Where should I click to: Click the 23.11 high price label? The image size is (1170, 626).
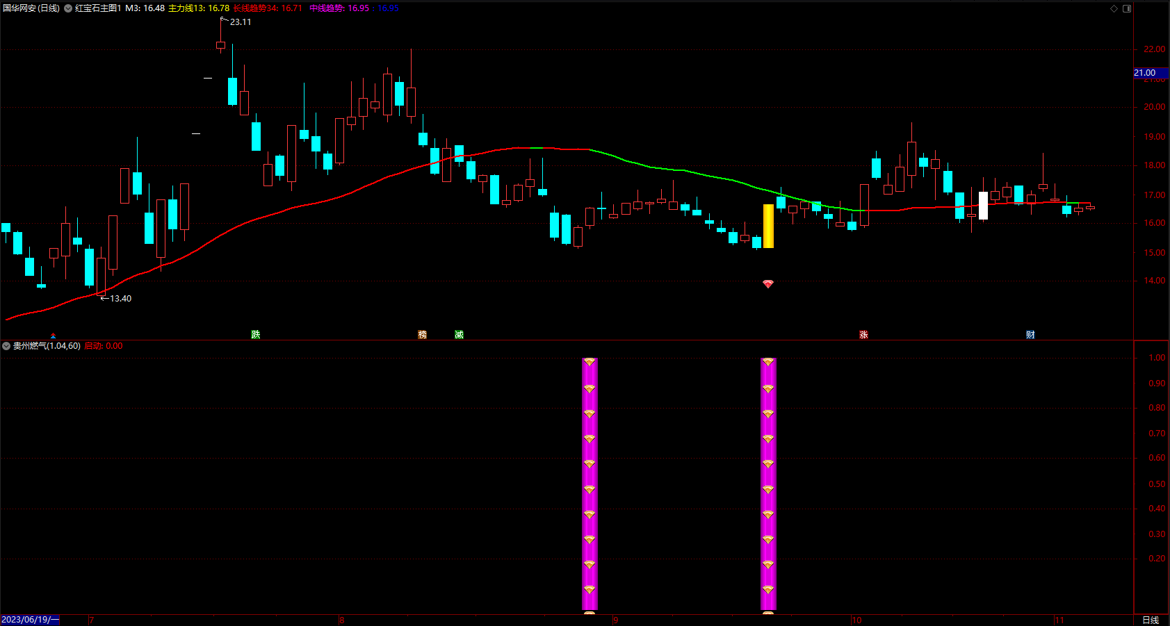click(241, 22)
